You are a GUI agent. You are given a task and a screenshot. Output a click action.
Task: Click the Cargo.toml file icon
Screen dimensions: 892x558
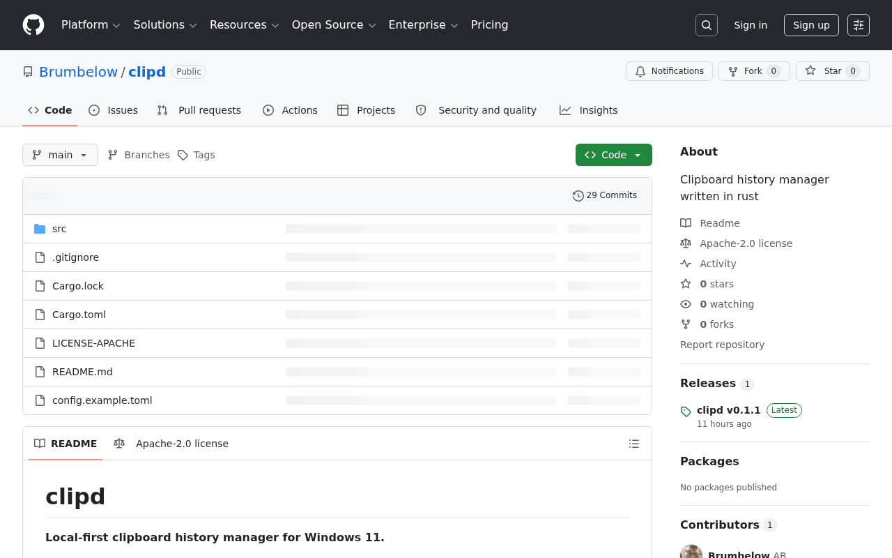(x=40, y=315)
